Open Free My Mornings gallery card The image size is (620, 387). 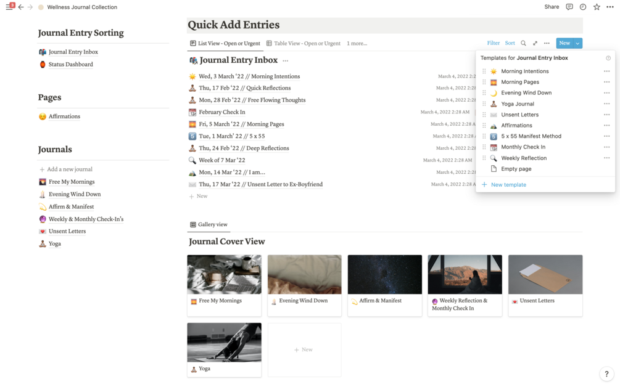tap(224, 285)
